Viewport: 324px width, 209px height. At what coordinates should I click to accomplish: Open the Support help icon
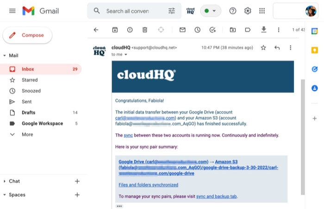coord(233,11)
